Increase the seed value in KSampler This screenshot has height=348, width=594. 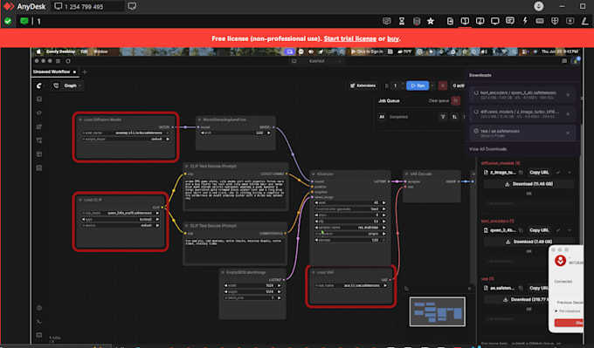[383, 202]
